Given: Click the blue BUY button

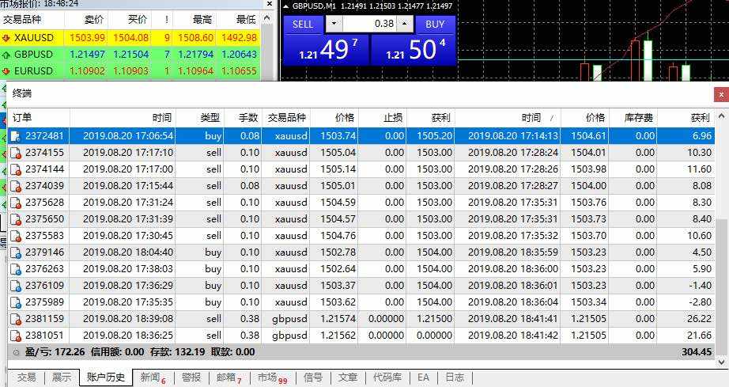Looking at the screenshot, I should 435,25.
